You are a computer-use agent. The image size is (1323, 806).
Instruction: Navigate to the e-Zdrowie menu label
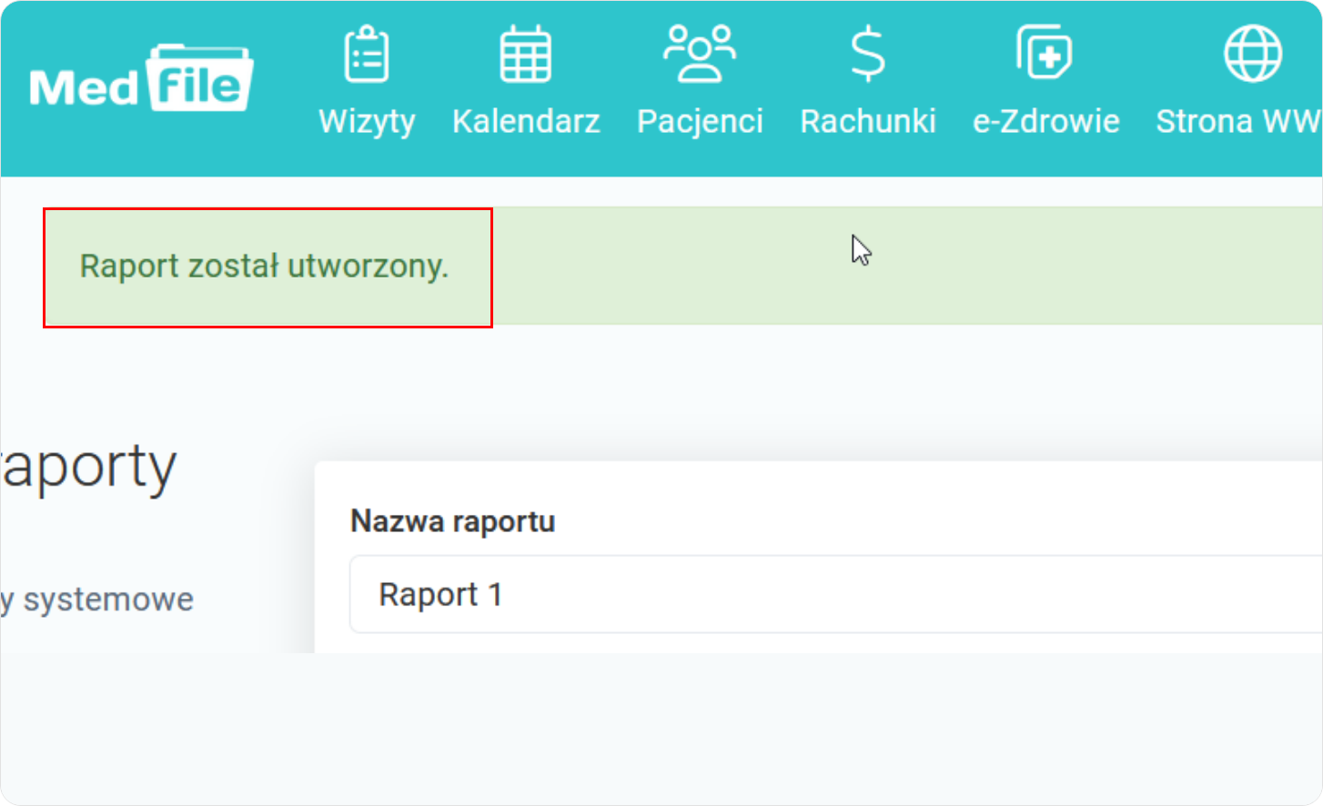coord(1046,121)
